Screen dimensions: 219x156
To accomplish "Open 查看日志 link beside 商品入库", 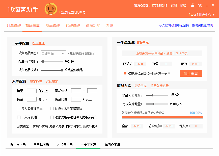I will click(x=141, y=86).
